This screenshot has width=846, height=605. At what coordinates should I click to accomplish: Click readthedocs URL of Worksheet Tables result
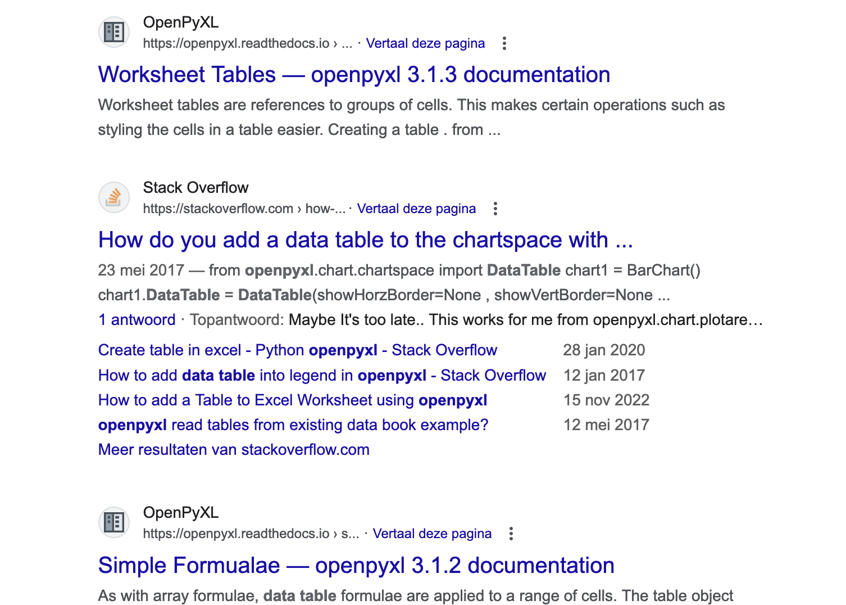click(x=248, y=43)
